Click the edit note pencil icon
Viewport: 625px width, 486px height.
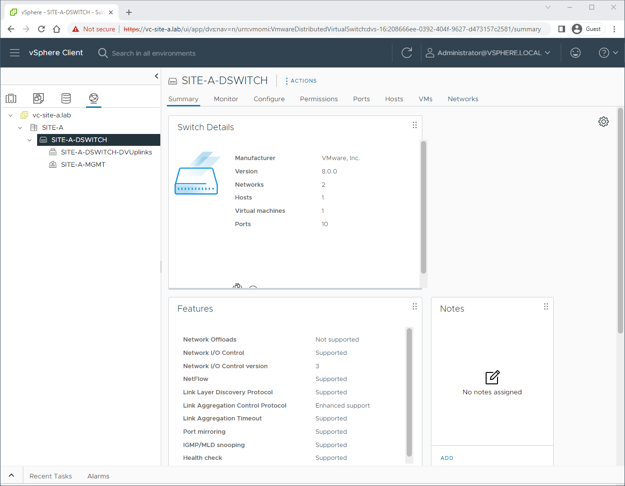coord(492,377)
